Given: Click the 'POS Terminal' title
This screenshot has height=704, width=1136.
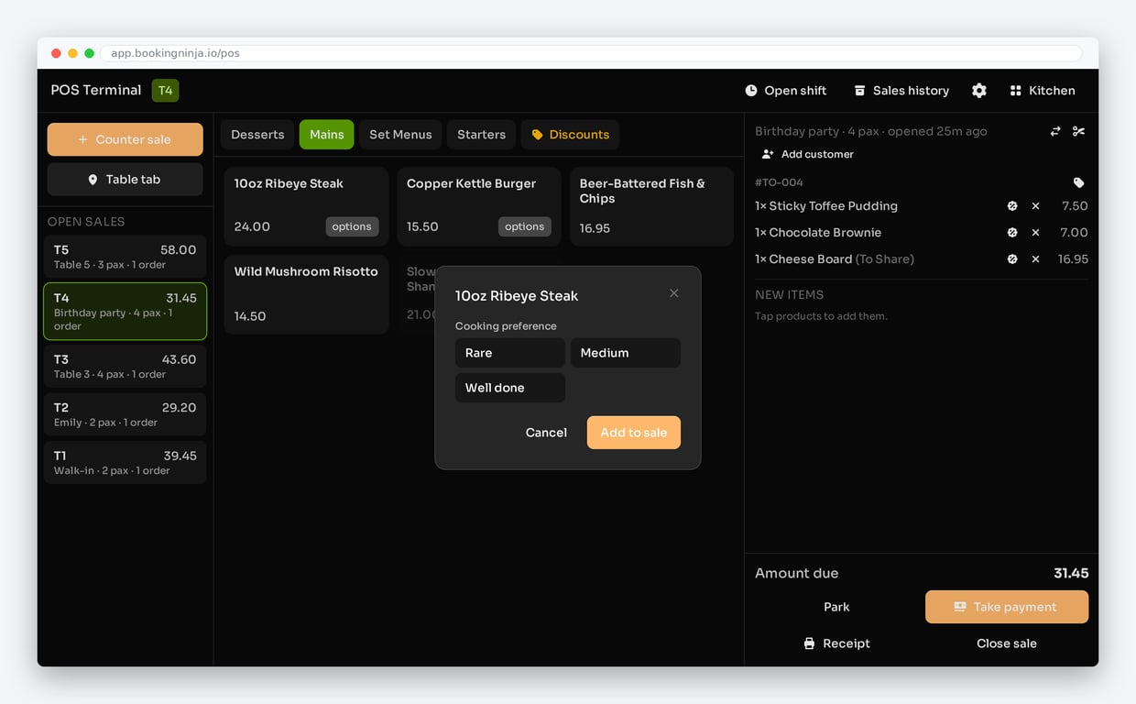Looking at the screenshot, I should [96, 90].
